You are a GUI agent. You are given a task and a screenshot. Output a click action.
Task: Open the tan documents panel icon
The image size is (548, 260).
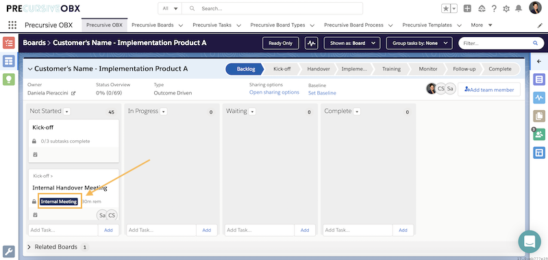pyautogui.click(x=539, y=116)
